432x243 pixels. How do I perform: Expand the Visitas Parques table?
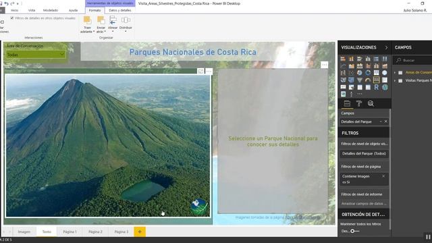tap(395, 81)
